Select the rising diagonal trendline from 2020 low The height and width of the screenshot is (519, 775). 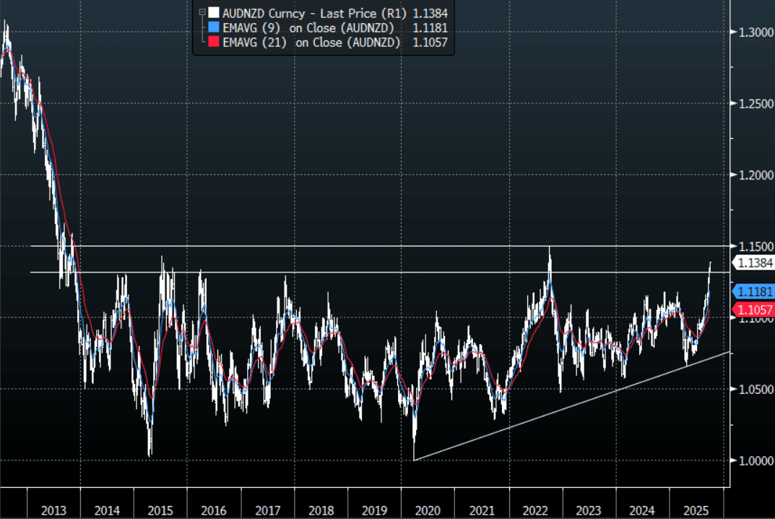pyautogui.click(x=572, y=406)
